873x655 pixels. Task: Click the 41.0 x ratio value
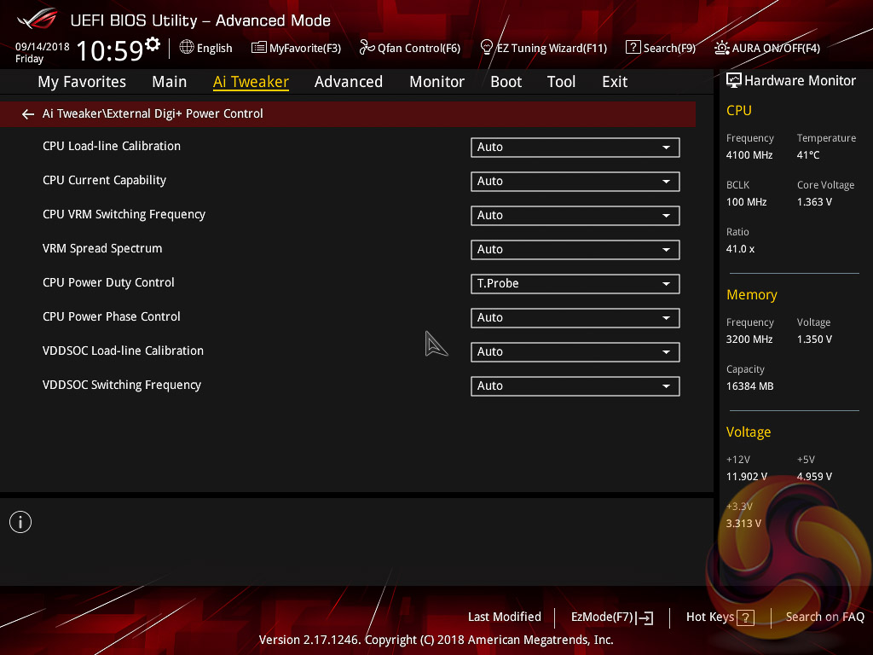740,249
